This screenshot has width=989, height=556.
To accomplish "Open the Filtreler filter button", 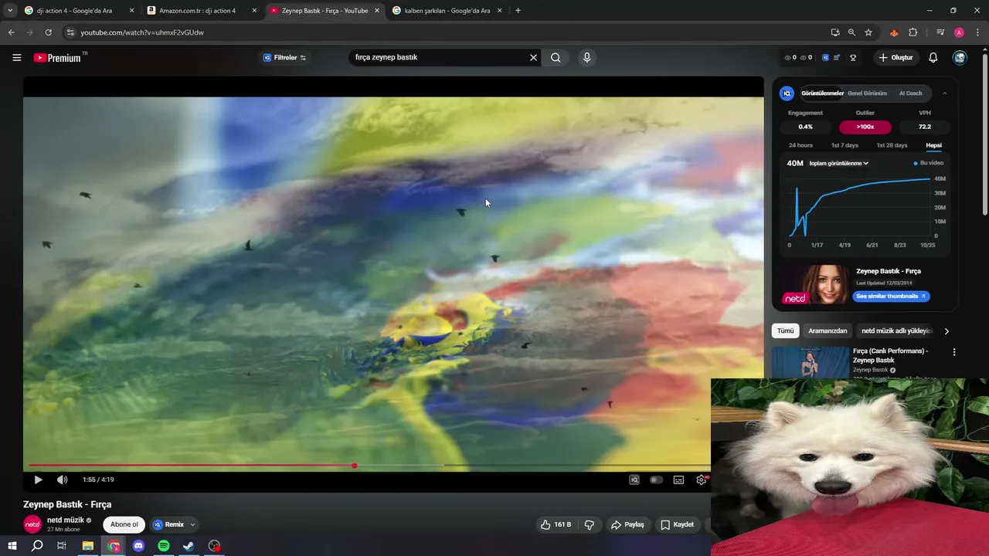I will [x=284, y=57].
